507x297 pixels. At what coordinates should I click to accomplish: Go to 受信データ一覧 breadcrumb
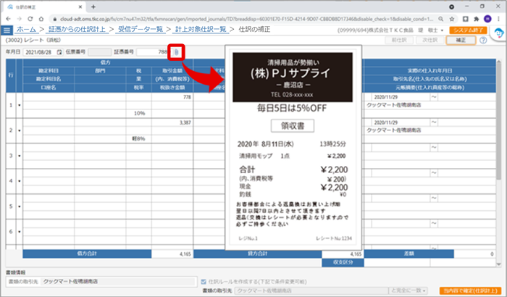141,30
